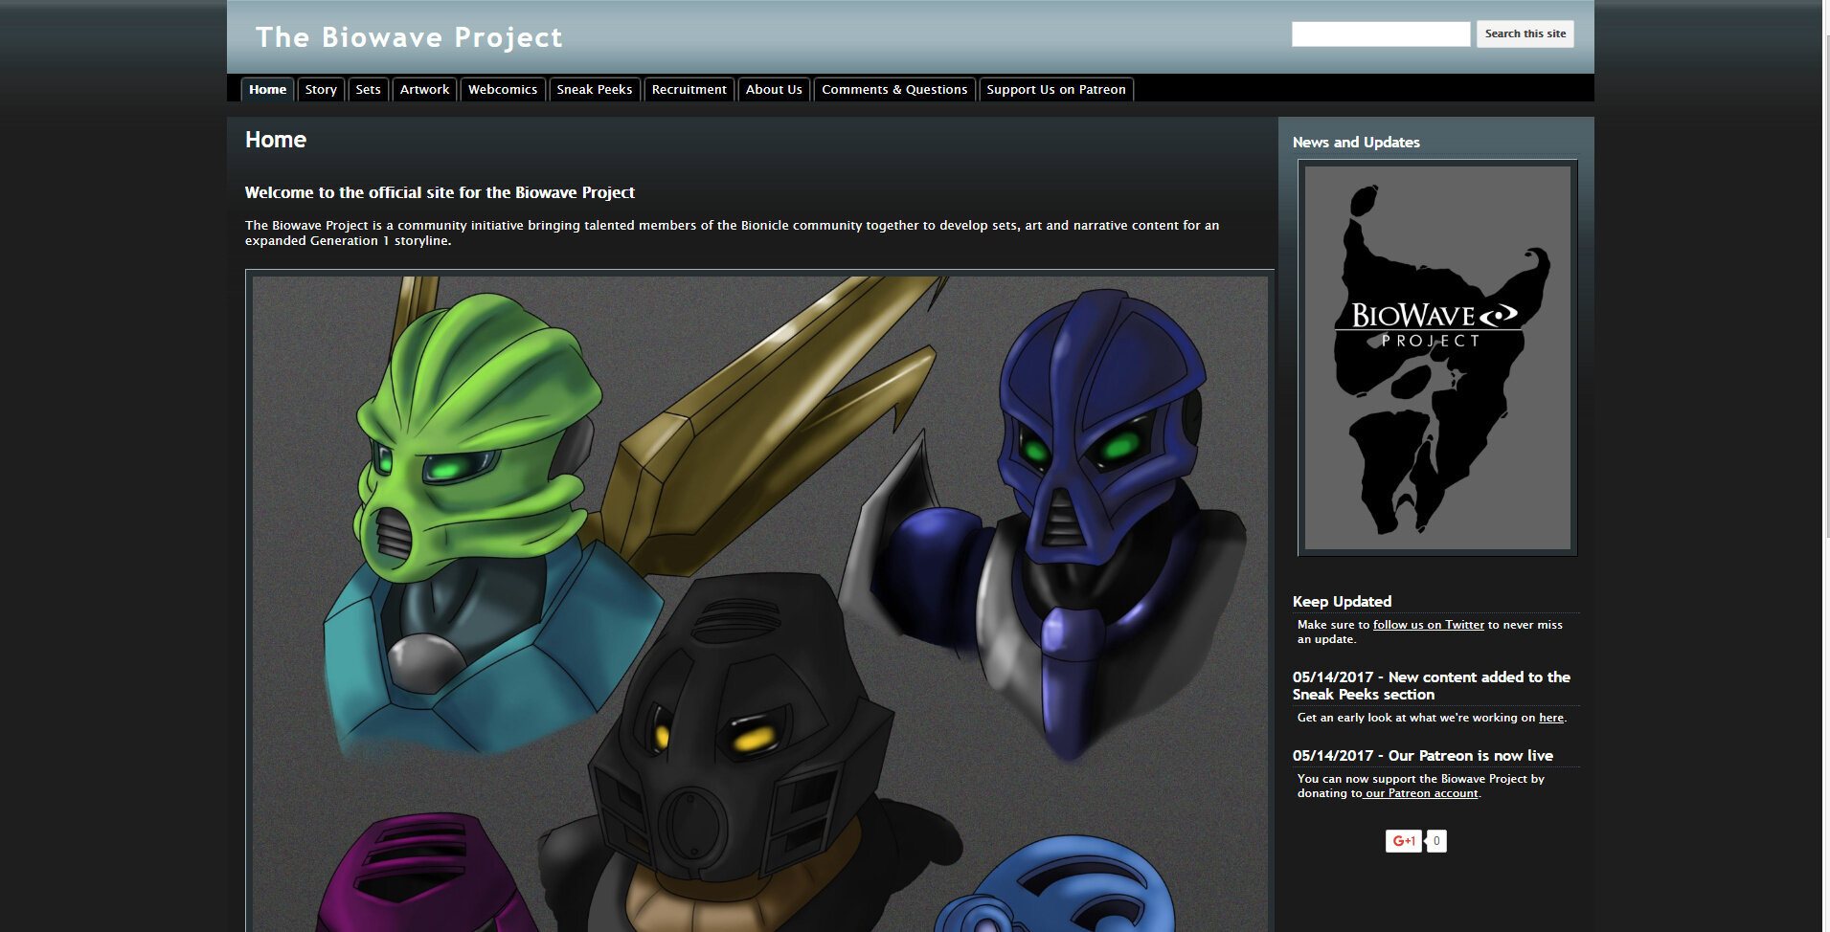Click 'Welcome to the official site' heading

click(x=440, y=192)
